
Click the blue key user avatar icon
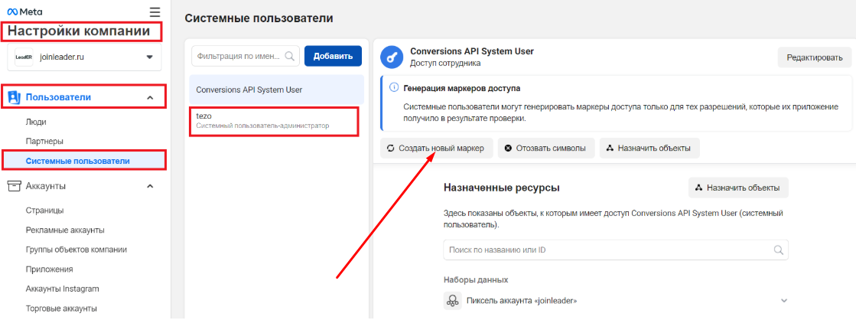pos(393,57)
